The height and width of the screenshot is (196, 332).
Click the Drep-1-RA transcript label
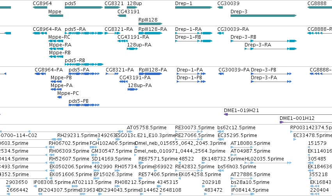pyautogui.click(x=188, y=29)
